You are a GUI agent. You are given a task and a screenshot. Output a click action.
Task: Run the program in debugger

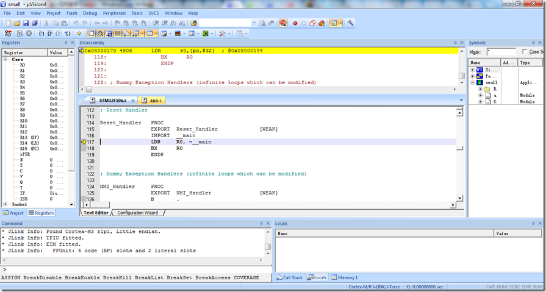(x=20, y=34)
